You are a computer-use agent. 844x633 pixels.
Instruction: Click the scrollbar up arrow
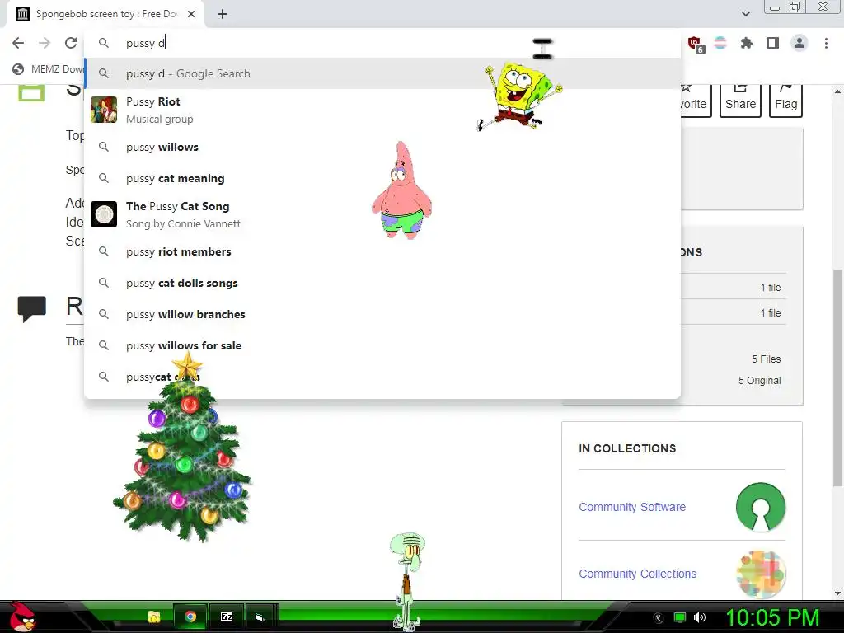(x=837, y=91)
